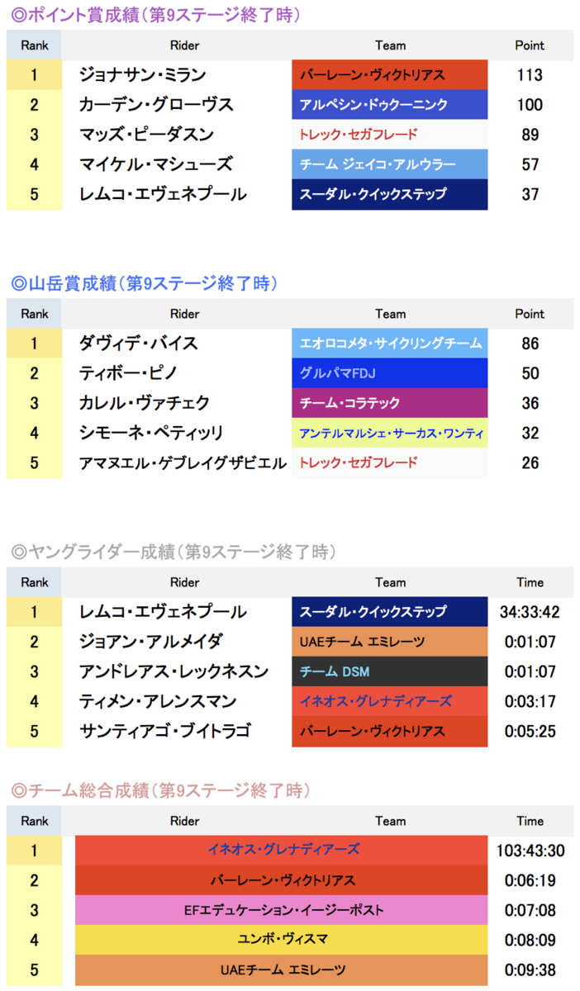The width and height of the screenshot is (580, 991).
Task: Click the mountain point value 86
Action: 530,344
